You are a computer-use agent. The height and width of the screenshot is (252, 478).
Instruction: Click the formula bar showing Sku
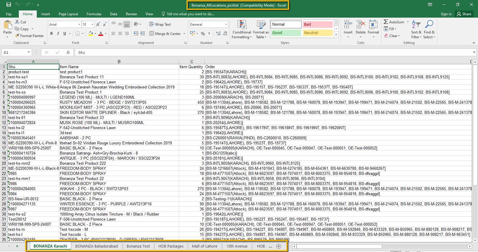269,52
